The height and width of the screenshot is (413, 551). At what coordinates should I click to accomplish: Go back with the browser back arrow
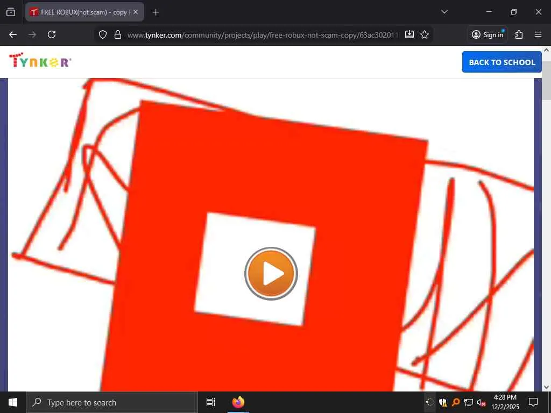pos(13,34)
